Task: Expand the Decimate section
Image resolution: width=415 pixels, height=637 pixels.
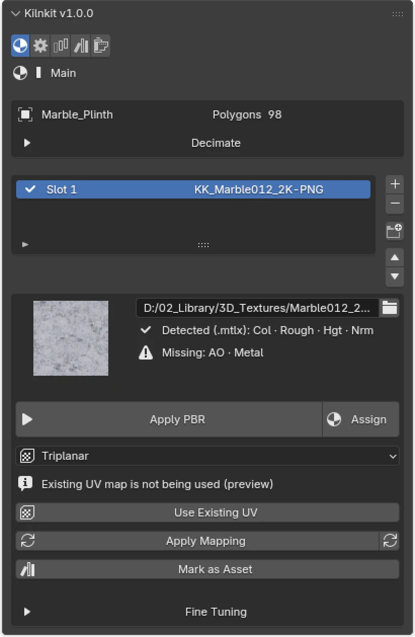Action: pos(207,143)
